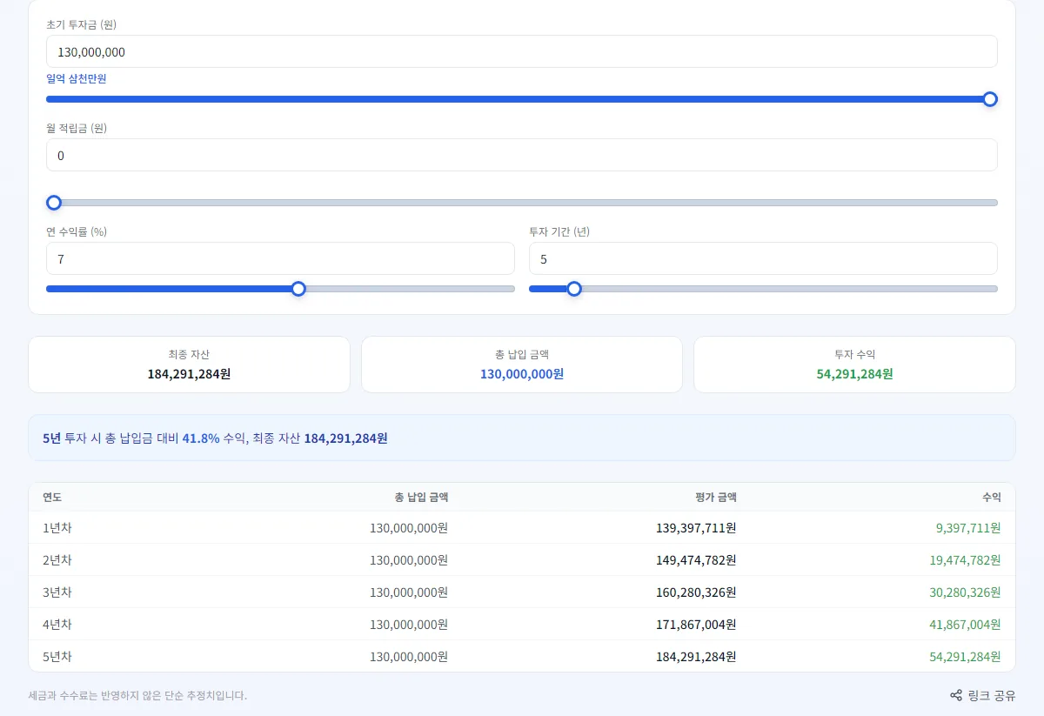1044x716 pixels.
Task: Click the green 19,474,782원 profit cell
Action: point(965,560)
